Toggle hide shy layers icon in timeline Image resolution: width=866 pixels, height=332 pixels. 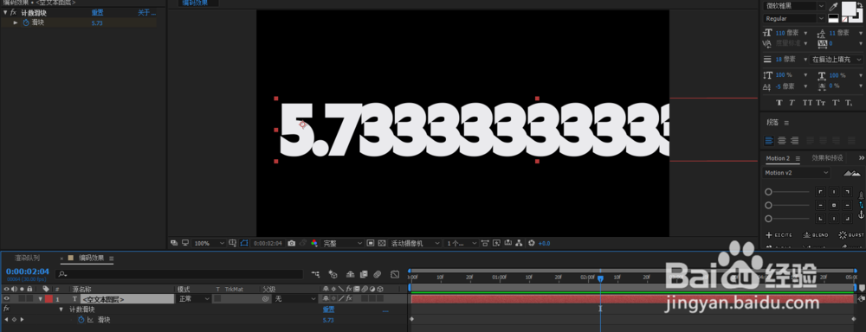(350, 274)
